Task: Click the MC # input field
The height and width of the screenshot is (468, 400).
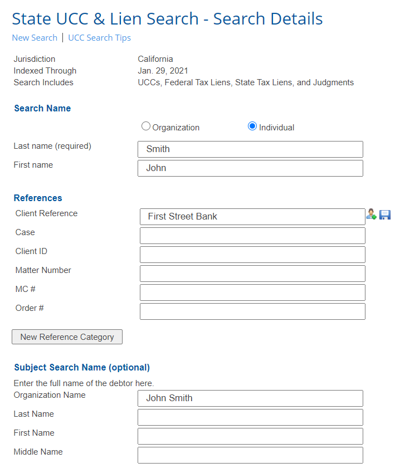Action: click(252, 292)
